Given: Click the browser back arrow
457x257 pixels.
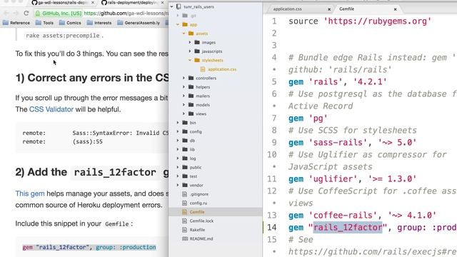Looking at the screenshot, I should 6,13.
